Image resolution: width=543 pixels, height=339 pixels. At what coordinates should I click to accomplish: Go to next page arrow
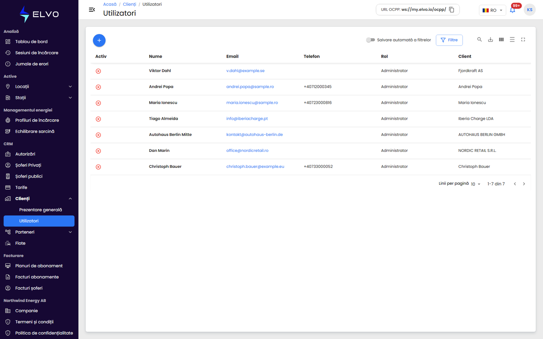coord(524,184)
